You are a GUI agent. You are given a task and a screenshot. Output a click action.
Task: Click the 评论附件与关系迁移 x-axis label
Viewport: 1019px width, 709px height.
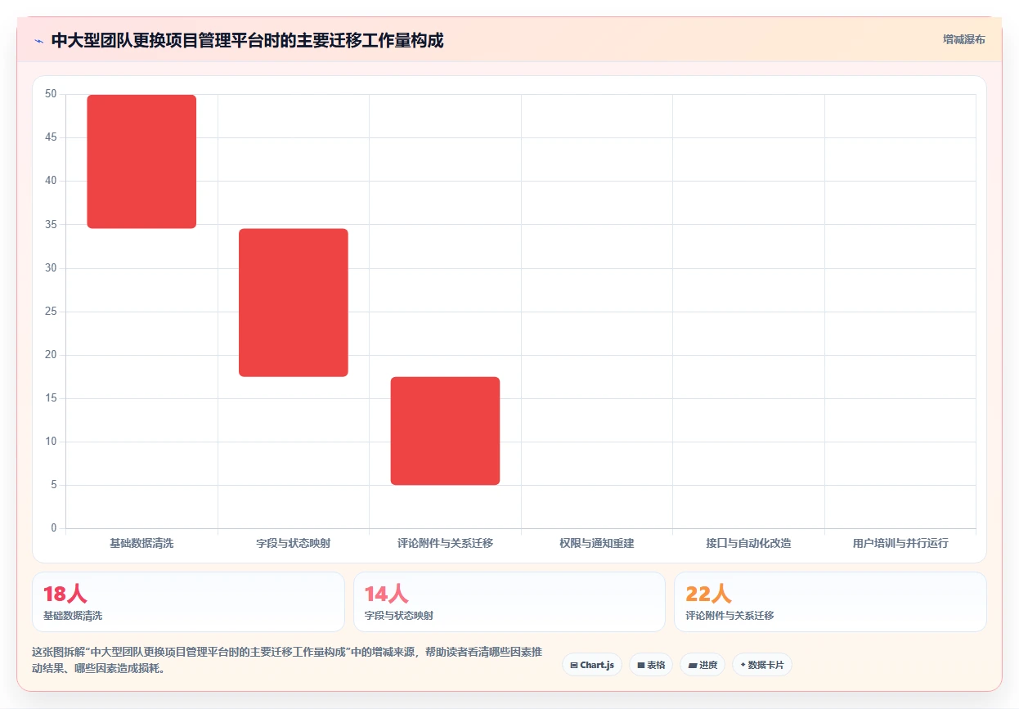click(x=445, y=543)
